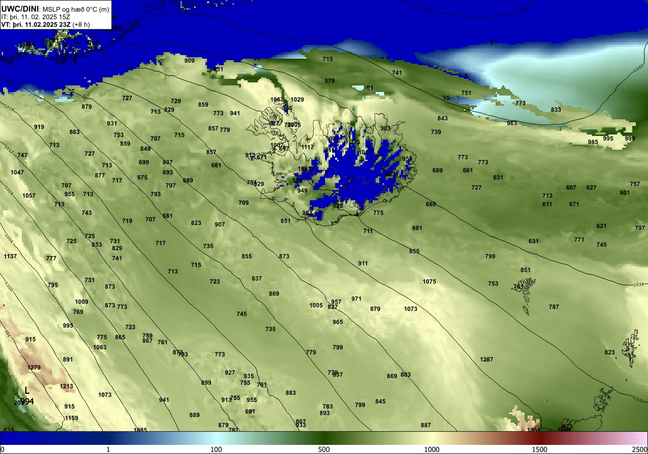Click the 1040 isobar label
This screenshot has width=648, height=454.
click(637, 68)
